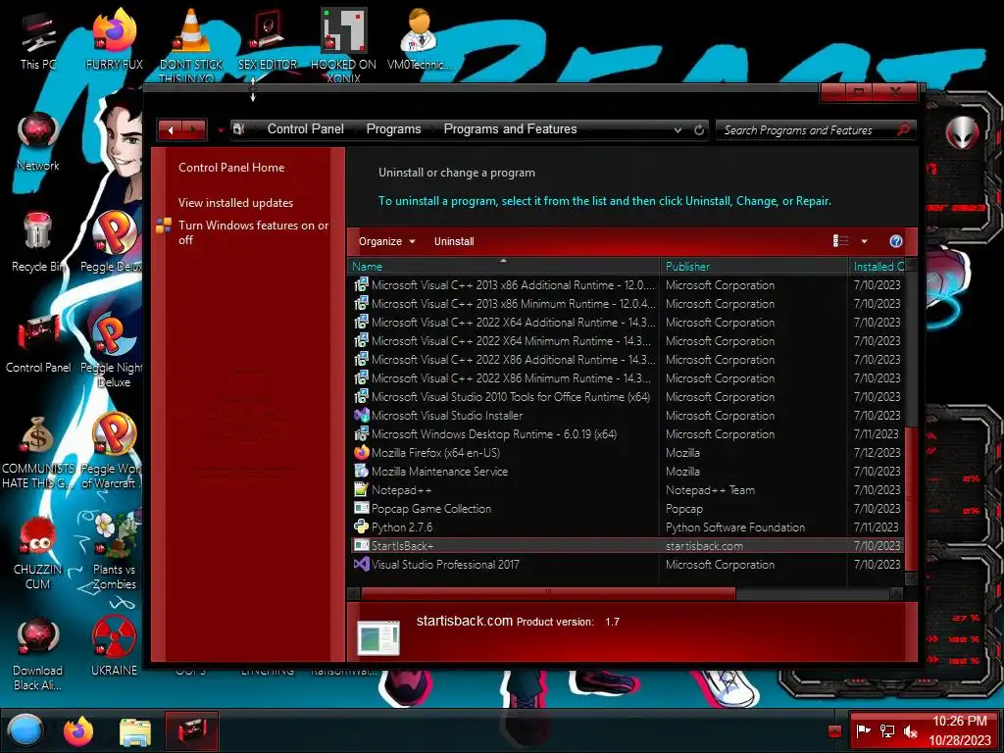Sort by the Name column header
This screenshot has height=753, width=1004.
coord(504,266)
